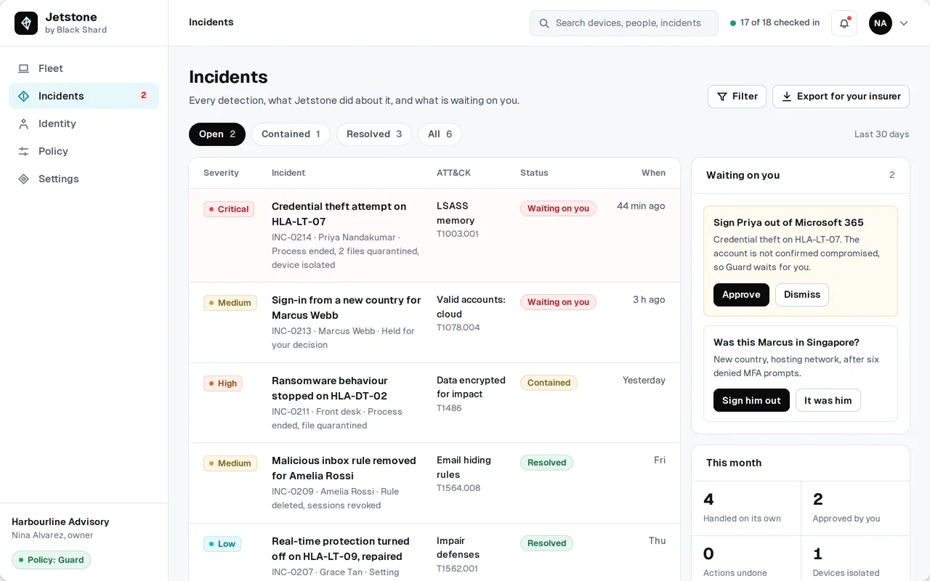The height and width of the screenshot is (581, 930).
Task: Expand the account menu chevron
Action: pyautogui.click(x=904, y=23)
